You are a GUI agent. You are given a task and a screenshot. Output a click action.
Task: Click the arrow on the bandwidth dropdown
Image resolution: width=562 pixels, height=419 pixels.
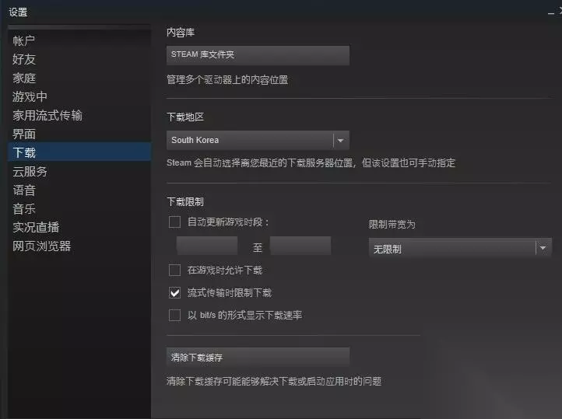(543, 248)
